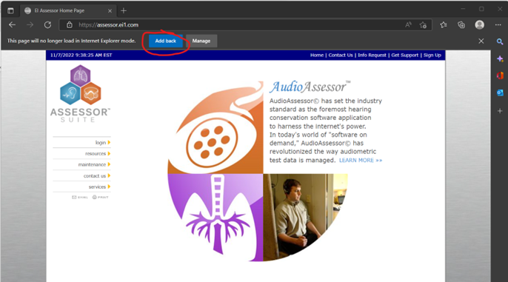Open Settings and more ellipsis menu
The height and width of the screenshot is (282, 508).
tap(498, 25)
